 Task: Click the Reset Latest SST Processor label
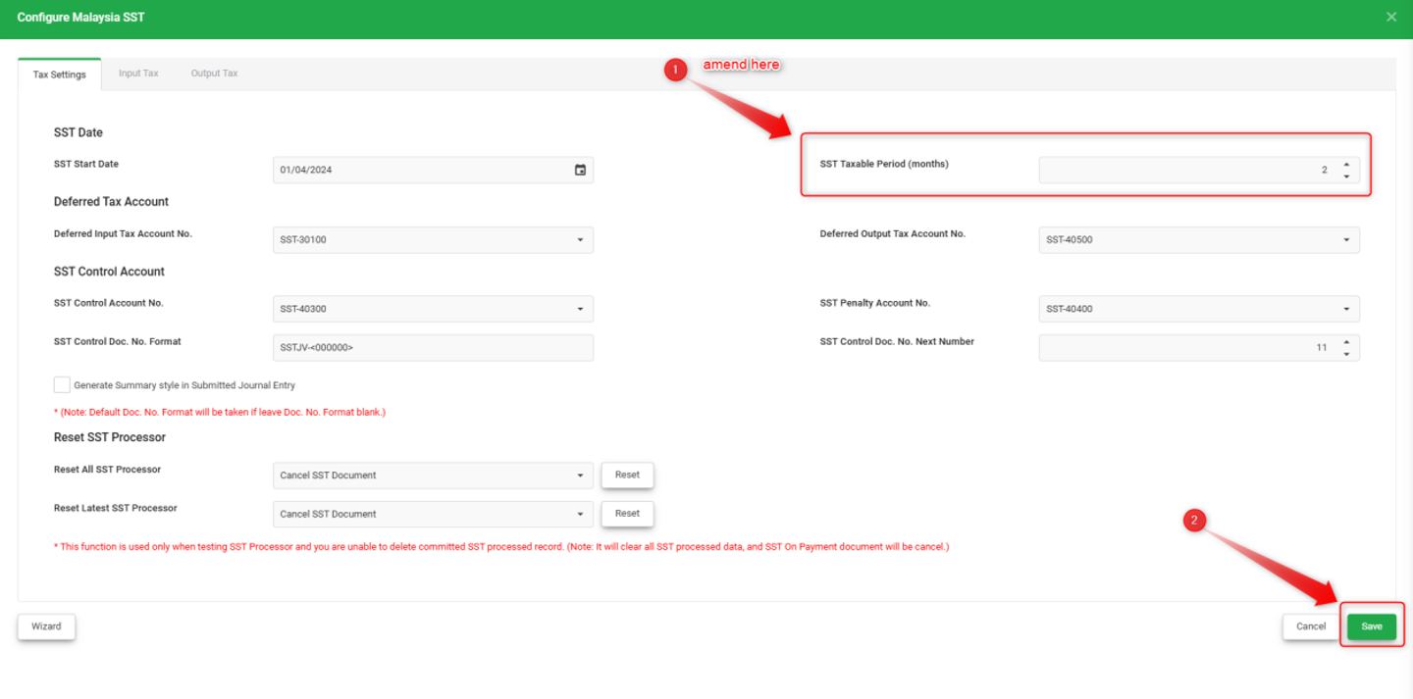point(115,508)
